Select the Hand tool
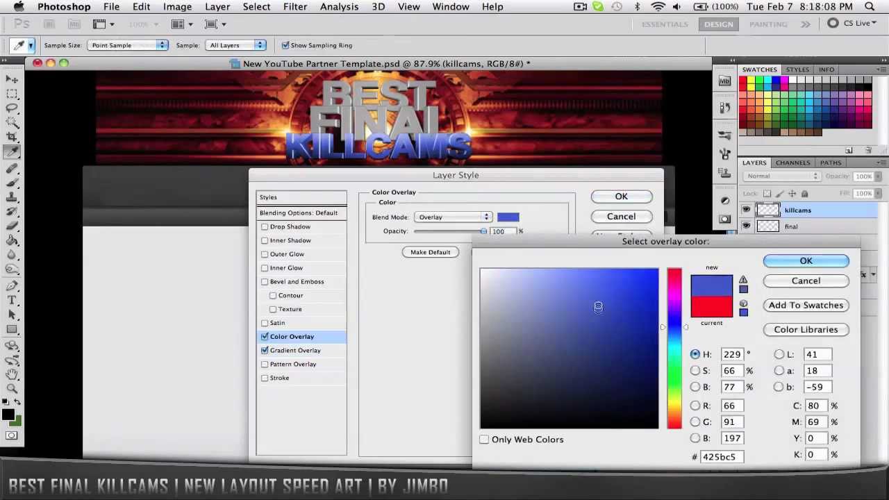889x500 pixels. click(12, 374)
